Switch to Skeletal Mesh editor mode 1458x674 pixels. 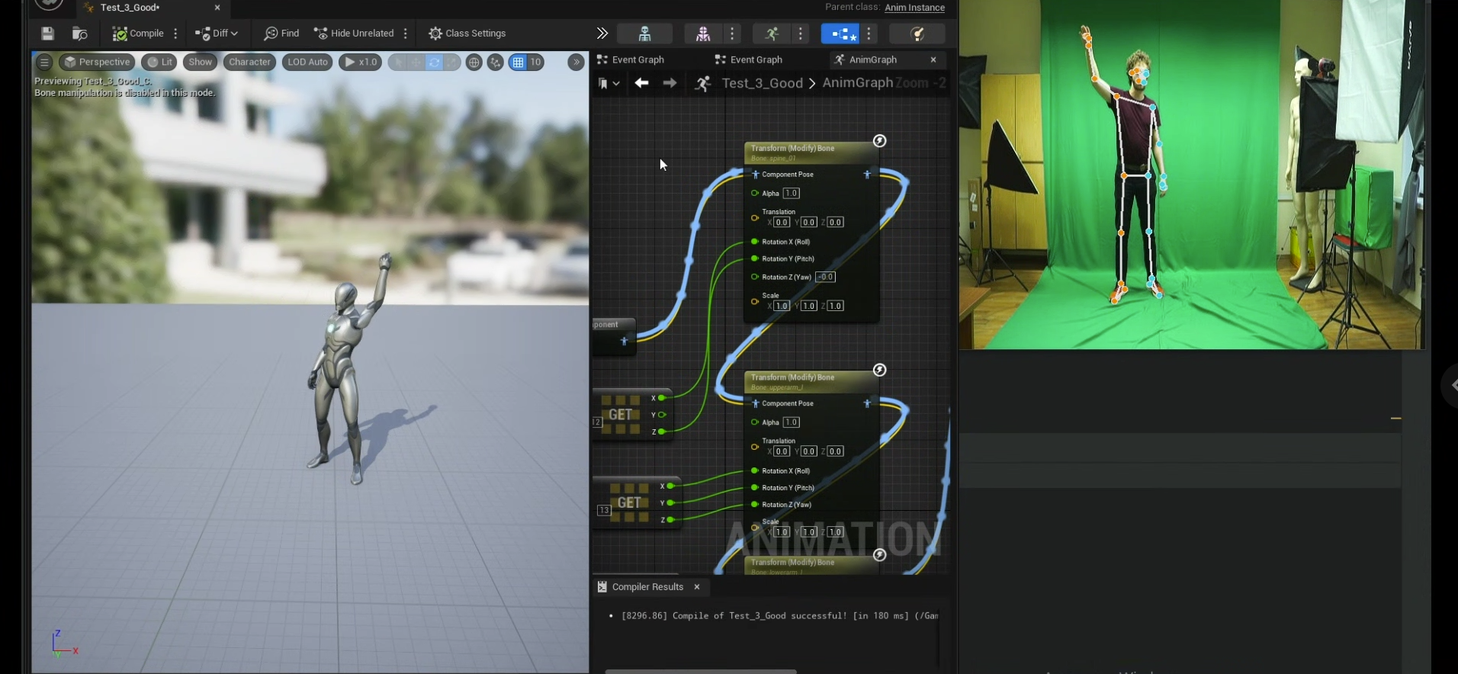[x=702, y=34]
